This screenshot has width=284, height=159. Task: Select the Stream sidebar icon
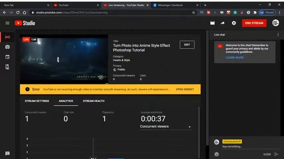pyautogui.click(x=8, y=37)
